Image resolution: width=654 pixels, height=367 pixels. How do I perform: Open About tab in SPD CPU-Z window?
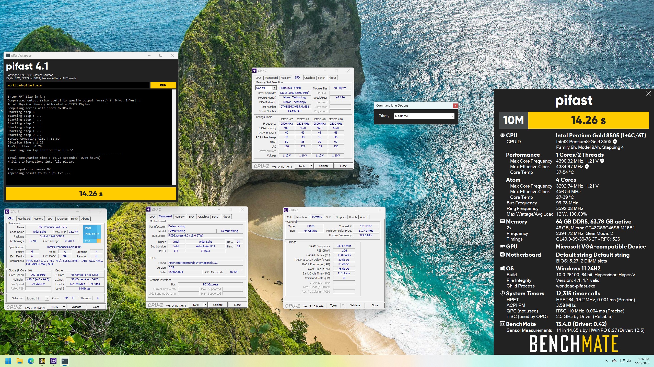(x=332, y=78)
